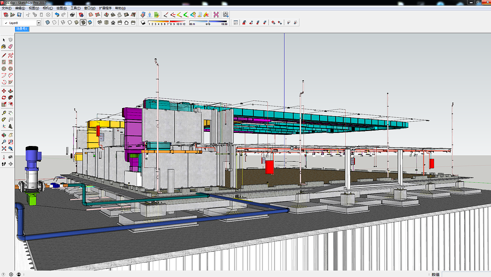Open the 绘图(R) menu
This screenshot has width=491, height=277.
[62, 8]
